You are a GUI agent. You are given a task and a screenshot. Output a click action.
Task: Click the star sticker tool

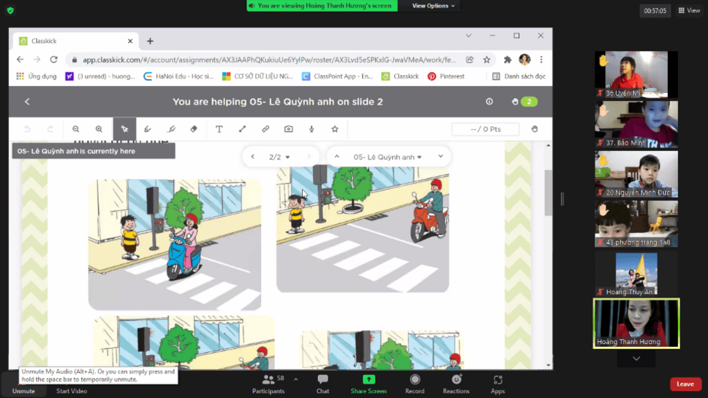[x=335, y=129]
